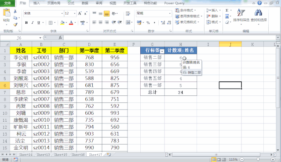Click the Paste clipboard icon
Screen dimensions: 281x162
click(x=7, y=13)
